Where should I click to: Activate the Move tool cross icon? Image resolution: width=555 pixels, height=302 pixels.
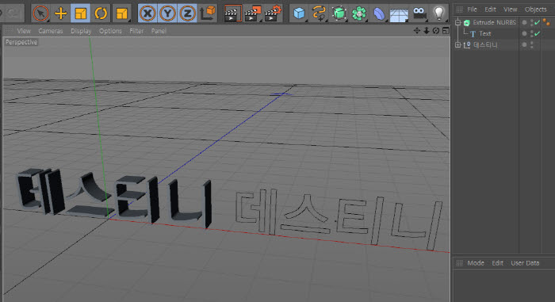pos(60,13)
